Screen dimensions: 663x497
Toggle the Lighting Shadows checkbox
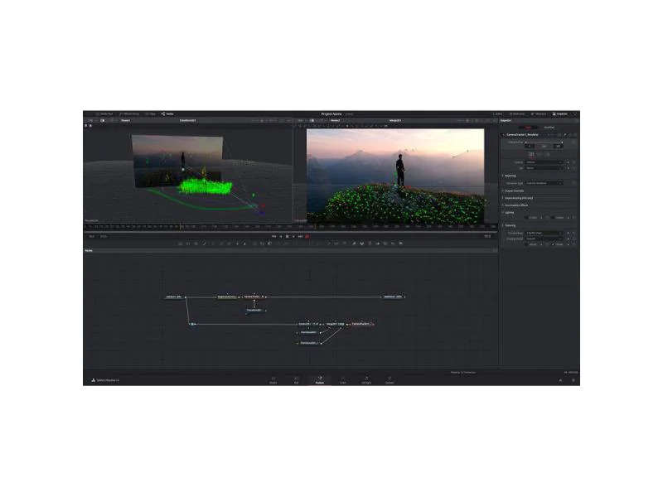click(x=553, y=217)
